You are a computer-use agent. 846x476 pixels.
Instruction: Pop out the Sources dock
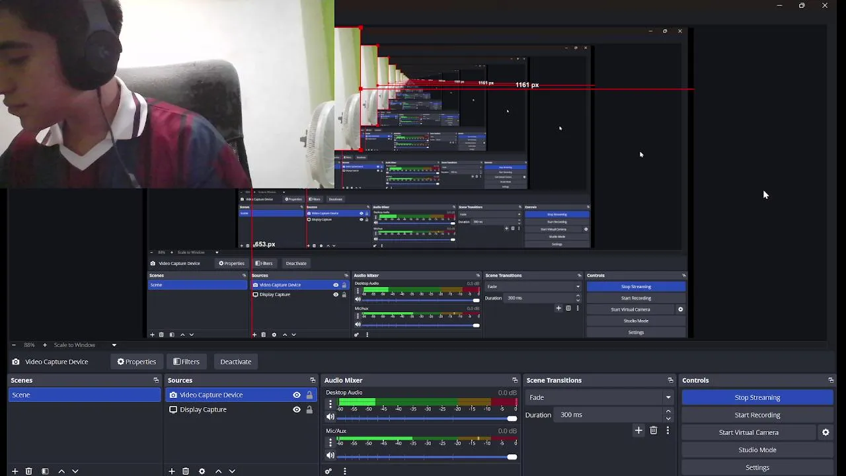tap(313, 380)
